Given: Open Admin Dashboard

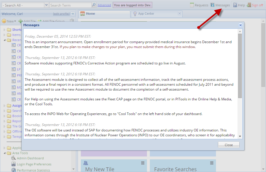Looking at the screenshot, I should (x=30, y=158).
